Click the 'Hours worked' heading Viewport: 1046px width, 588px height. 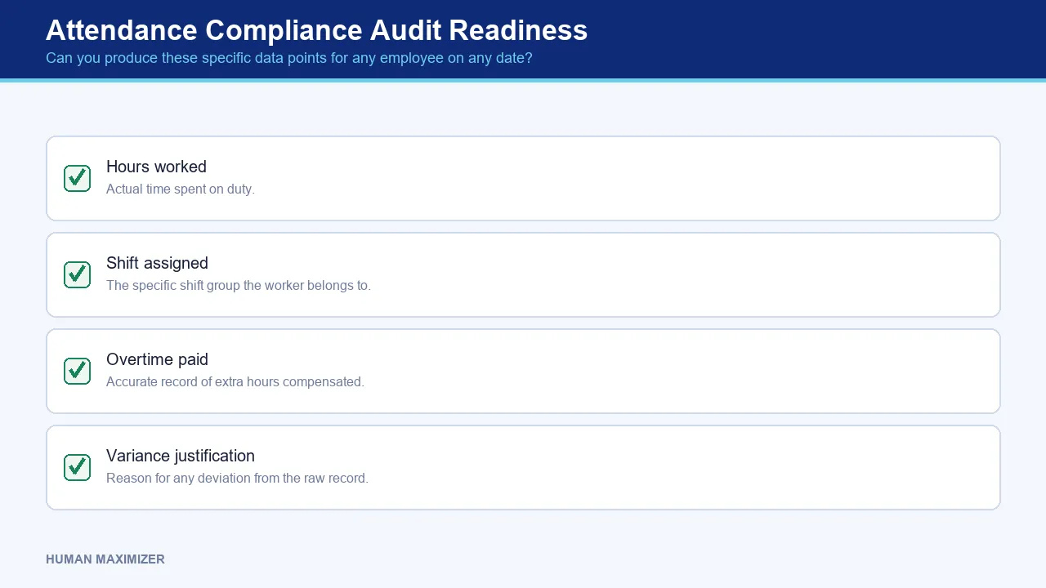(156, 167)
